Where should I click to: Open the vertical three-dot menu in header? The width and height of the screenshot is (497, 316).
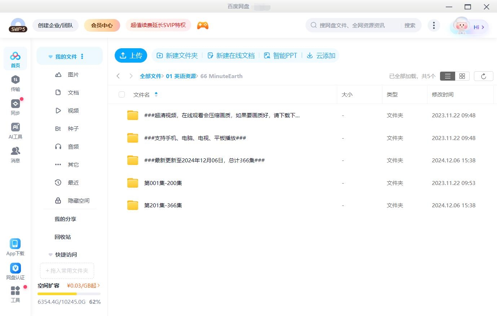434,25
